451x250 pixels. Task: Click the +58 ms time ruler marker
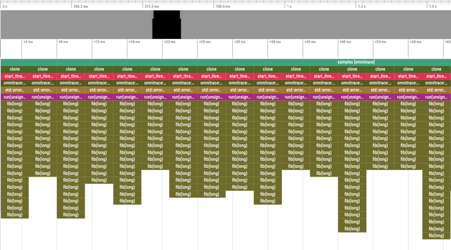point(415,42)
